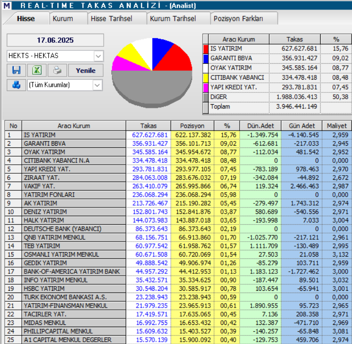Click main table Takas value 293.781.831
Image resolution: width=352 pixels, height=344 pixels.
click(x=150, y=169)
